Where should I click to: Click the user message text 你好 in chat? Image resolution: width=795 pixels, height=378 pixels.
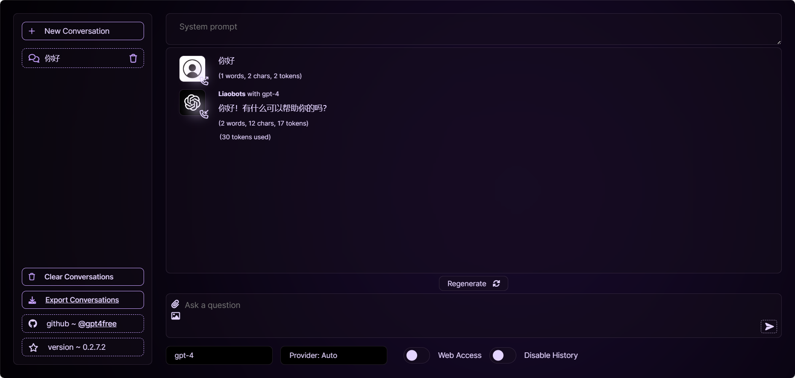click(227, 61)
